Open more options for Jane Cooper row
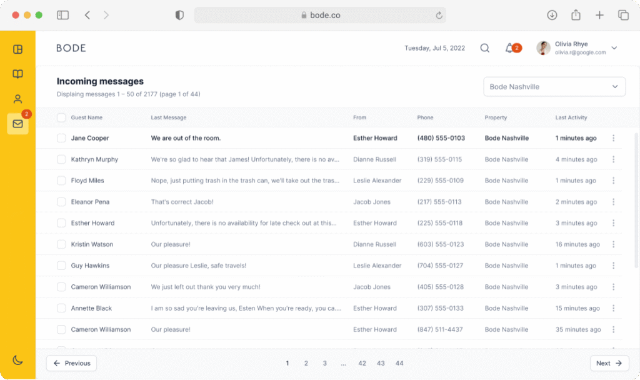640x380 pixels. [x=614, y=138]
